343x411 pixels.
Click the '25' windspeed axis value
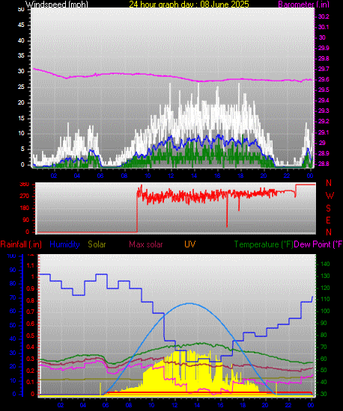click(x=21, y=87)
